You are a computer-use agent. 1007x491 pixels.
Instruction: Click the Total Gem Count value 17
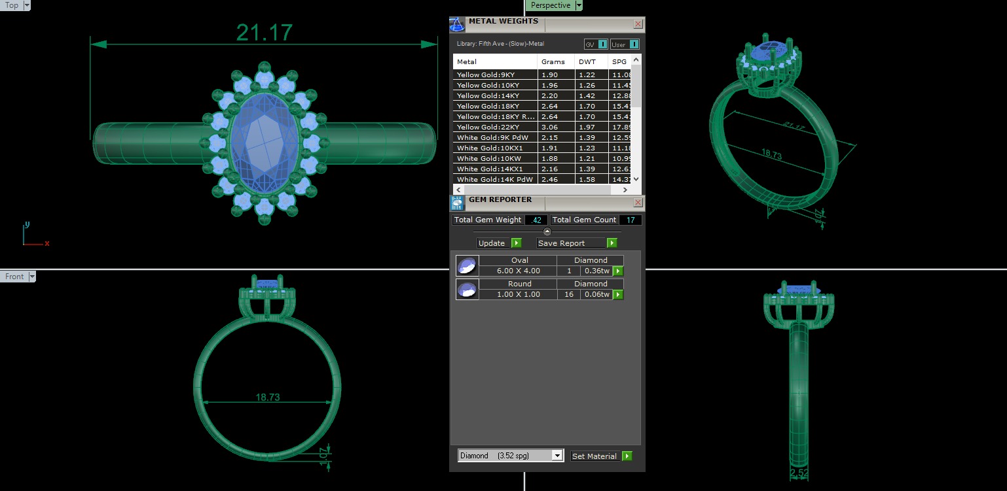630,220
